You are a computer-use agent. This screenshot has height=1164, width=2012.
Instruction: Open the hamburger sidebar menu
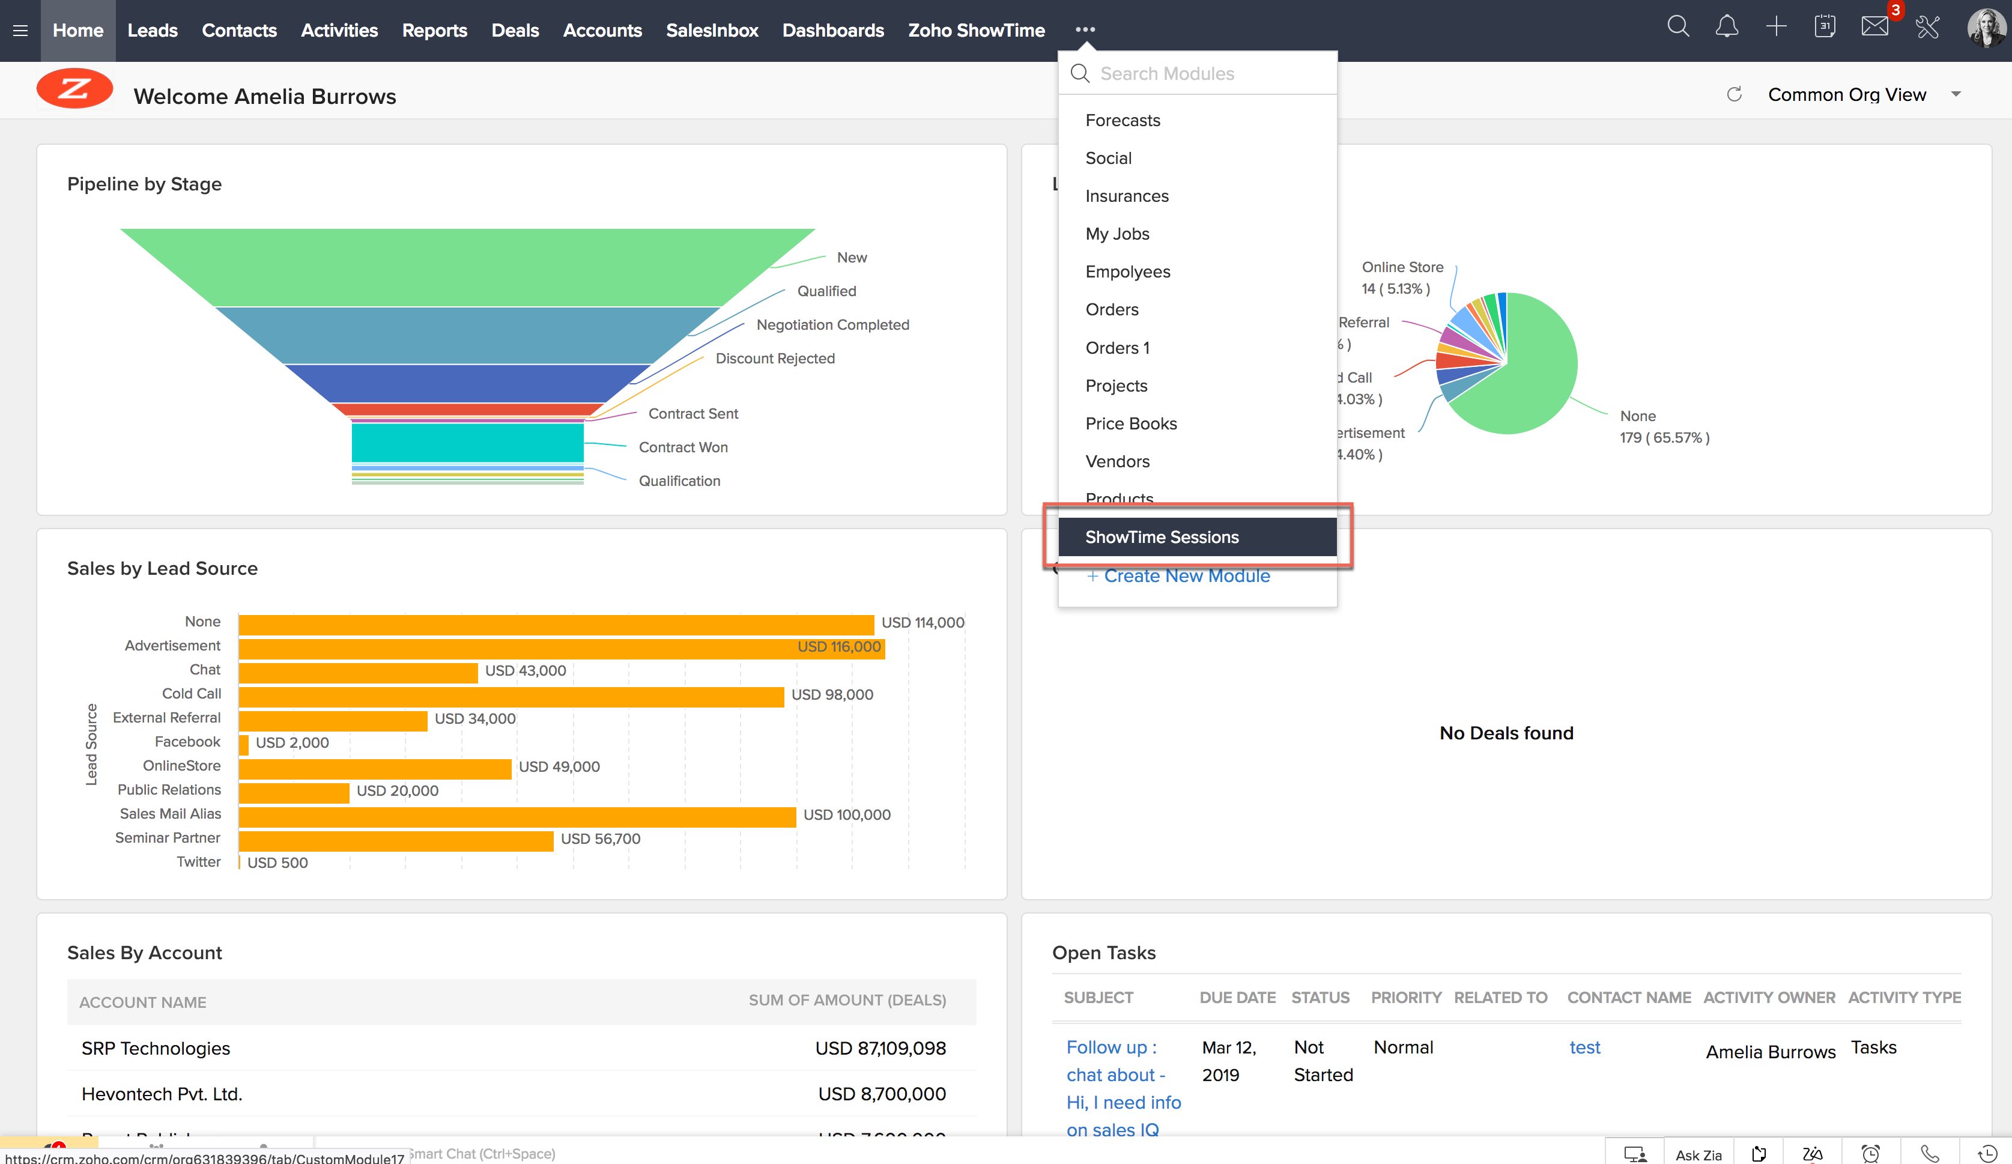tap(21, 31)
